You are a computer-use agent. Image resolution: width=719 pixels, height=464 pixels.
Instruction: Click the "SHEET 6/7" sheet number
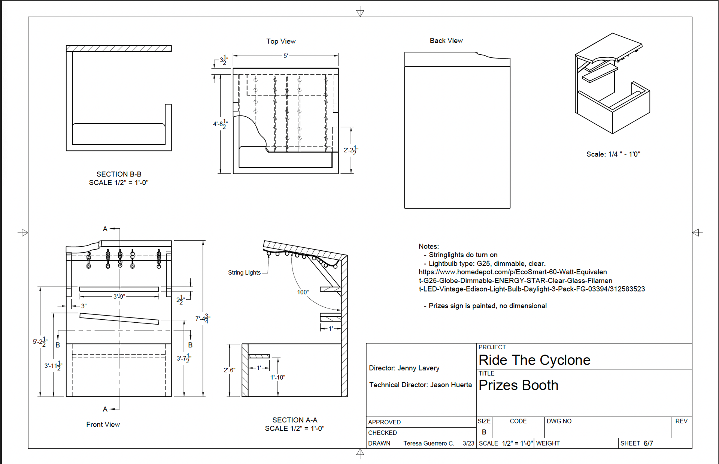(637, 443)
